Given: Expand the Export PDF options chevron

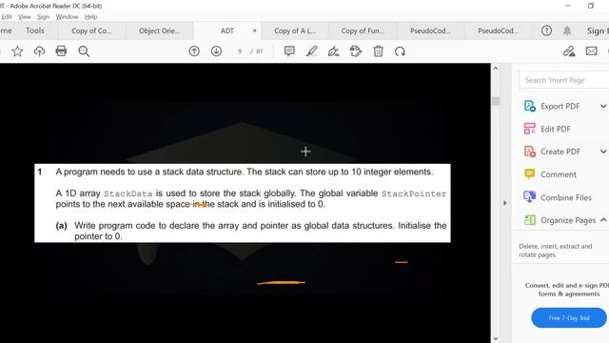Looking at the screenshot, I should click(x=603, y=106).
